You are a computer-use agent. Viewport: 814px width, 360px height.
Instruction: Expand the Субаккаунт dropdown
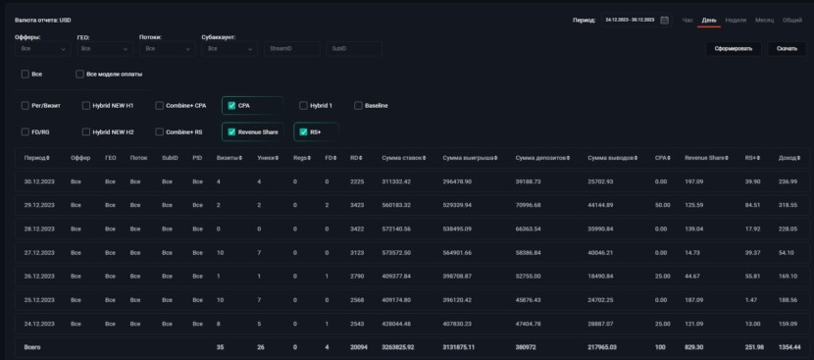[x=229, y=49]
